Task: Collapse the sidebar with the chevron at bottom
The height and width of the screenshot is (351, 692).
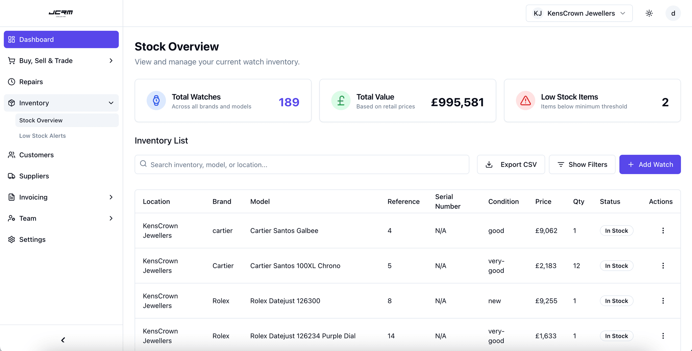Action: (x=62, y=340)
